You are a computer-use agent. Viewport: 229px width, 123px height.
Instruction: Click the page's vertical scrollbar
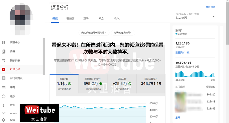tap(227, 22)
